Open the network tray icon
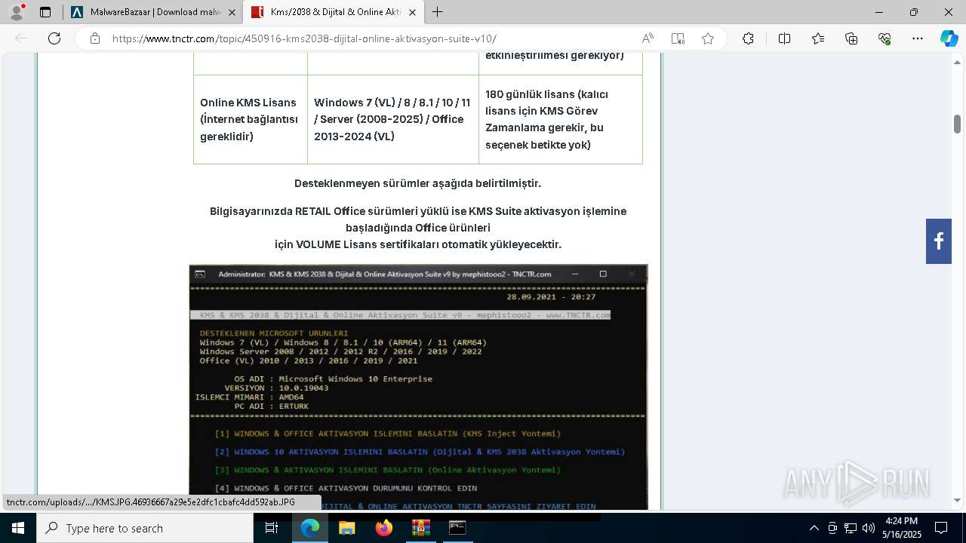966x543 pixels. tap(851, 528)
